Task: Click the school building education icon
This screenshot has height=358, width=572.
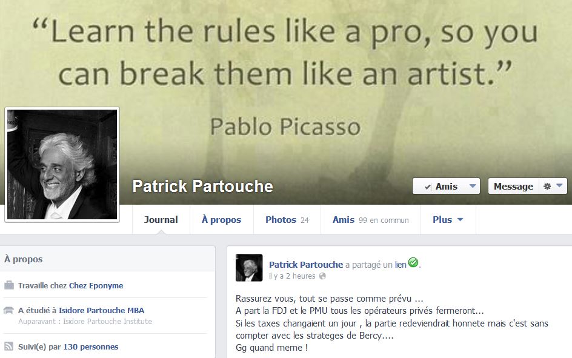Action: [x=8, y=310]
